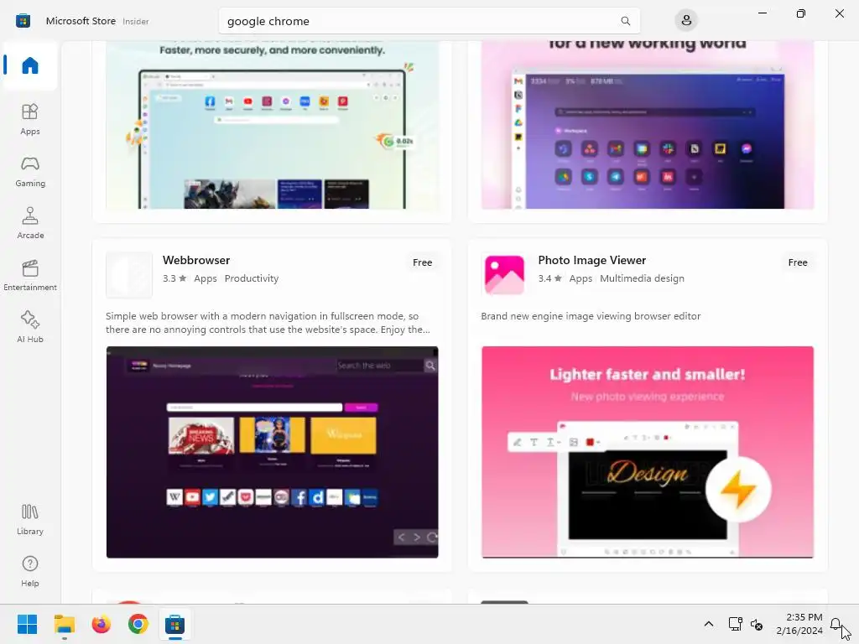The width and height of the screenshot is (859, 644).
Task: Click the Free button for Photo Image Viewer
Action: (x=798, y=262)
